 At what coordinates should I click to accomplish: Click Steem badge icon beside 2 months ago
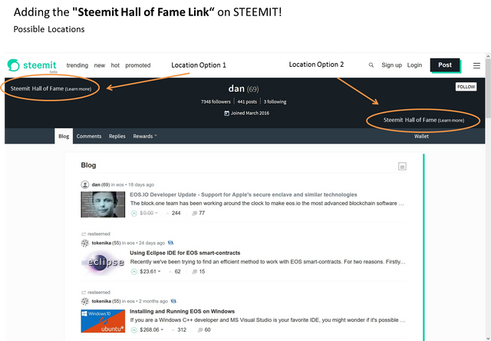174,301
